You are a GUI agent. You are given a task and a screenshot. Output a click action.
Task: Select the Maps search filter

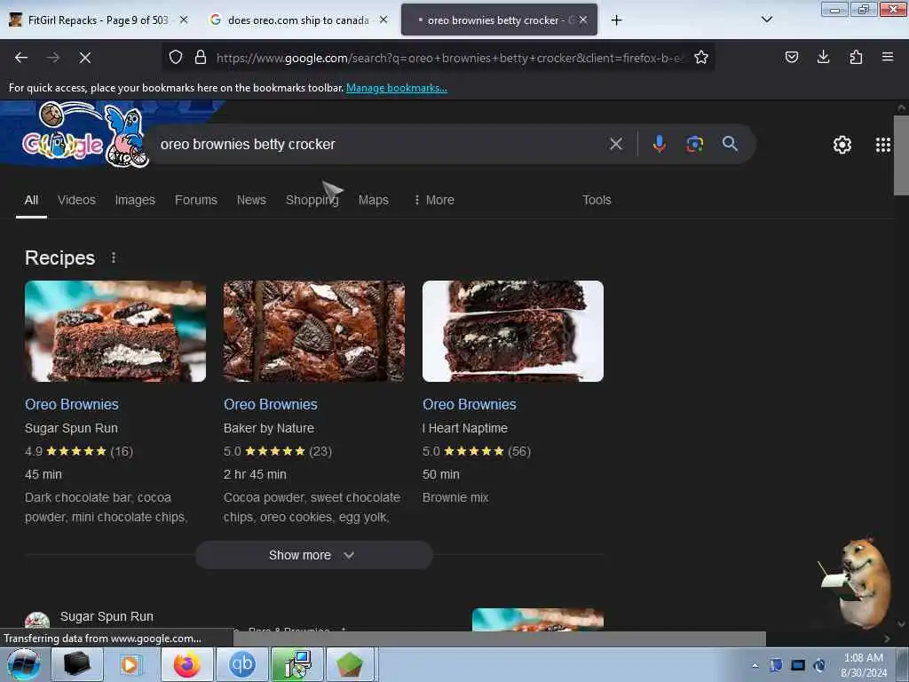click(x=374, y=200)
